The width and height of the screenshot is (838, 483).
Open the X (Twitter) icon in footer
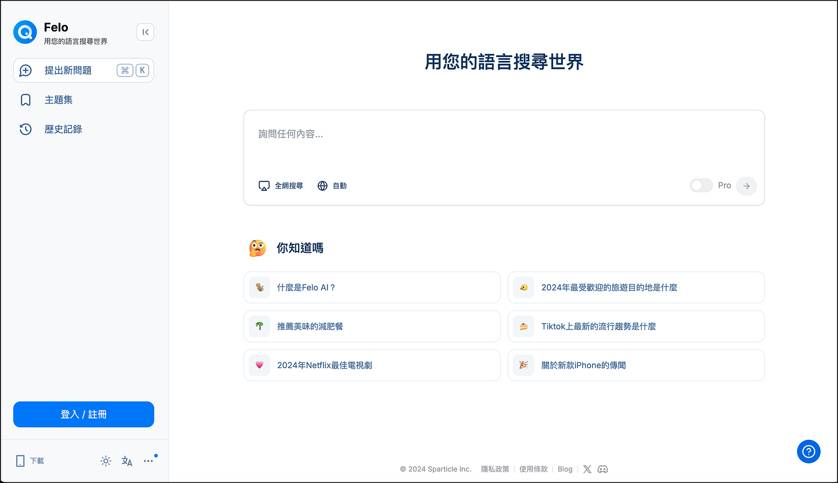[587, 469]
